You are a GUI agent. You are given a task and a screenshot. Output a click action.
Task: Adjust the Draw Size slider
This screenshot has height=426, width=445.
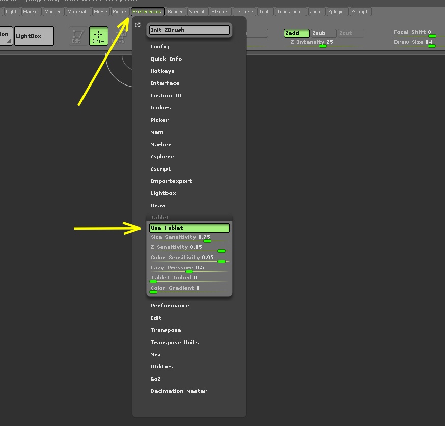click(419, 43)
